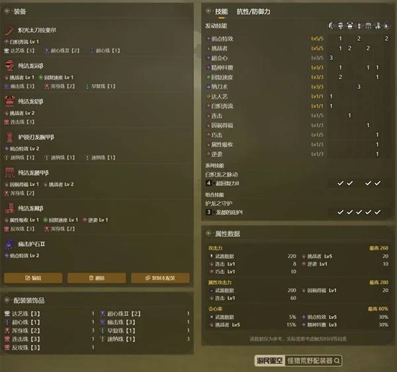The height and width of the screenshot is (372, 397).
Task: Click the helmet icon beside 纯洁龙冠β
Action: (x=9, y=66)
